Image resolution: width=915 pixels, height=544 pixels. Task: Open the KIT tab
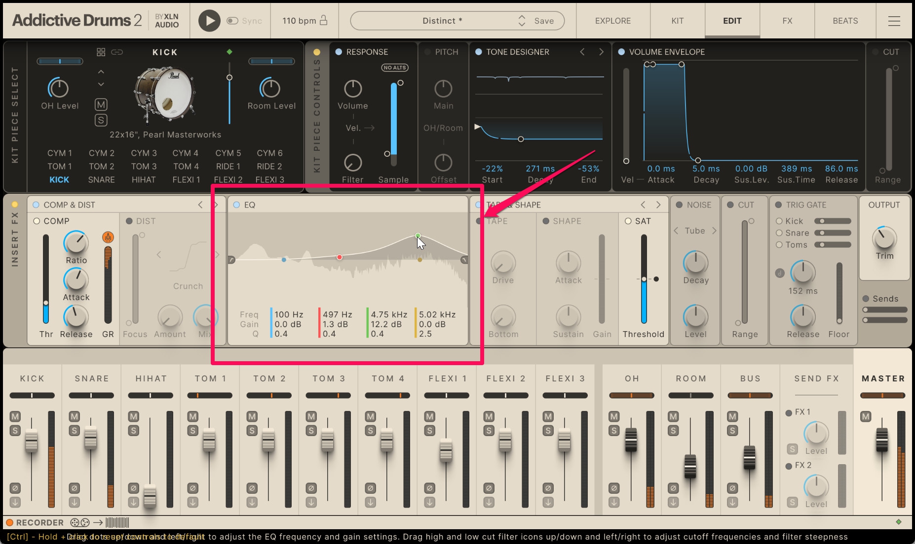tap(678, 21)
